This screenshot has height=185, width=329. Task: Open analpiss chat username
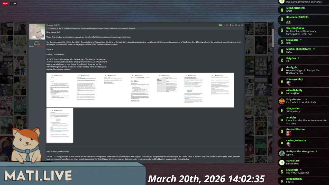tap(291, 117)
